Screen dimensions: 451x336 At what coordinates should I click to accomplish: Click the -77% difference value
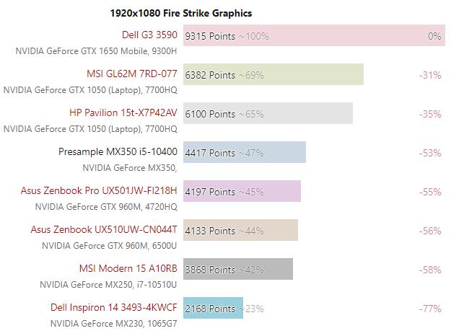click(x=430, y=309)
